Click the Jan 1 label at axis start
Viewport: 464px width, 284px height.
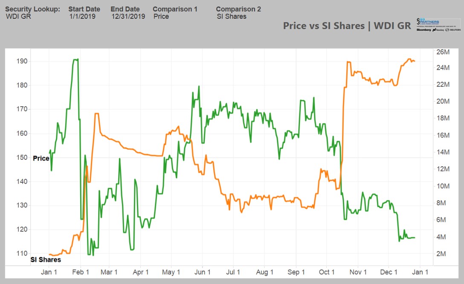pos(49,272)
